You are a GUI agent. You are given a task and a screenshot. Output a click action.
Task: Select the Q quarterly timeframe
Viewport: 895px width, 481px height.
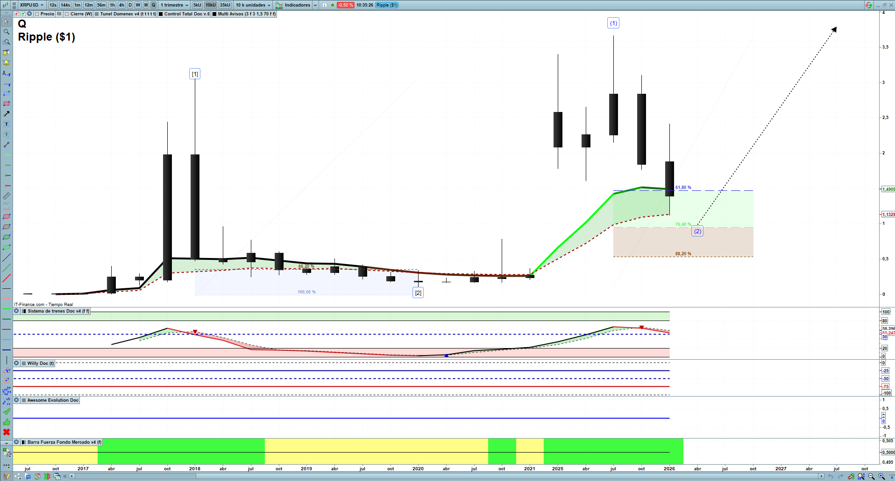coord(153,5)
